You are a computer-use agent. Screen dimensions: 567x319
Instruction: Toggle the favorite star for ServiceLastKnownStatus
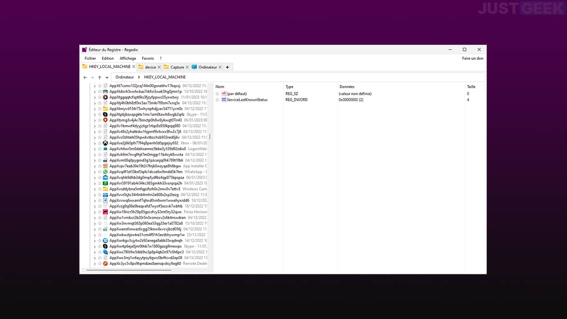pos(217,100)
